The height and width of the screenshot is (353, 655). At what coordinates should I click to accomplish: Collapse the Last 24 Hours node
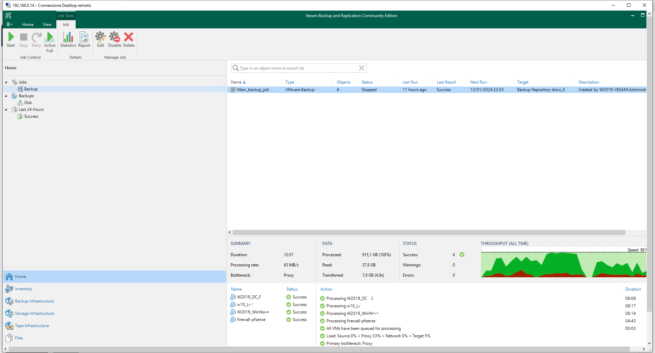click(6, 109)
